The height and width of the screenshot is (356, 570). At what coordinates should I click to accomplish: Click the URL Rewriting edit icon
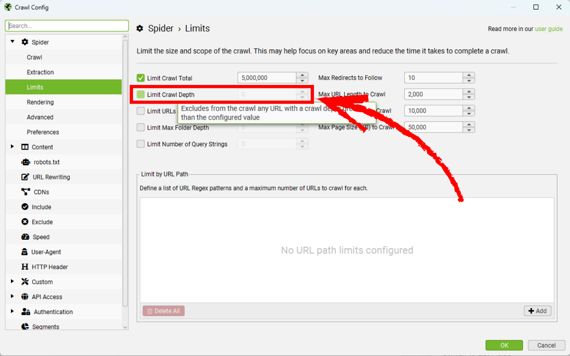[x=26, y=177]
